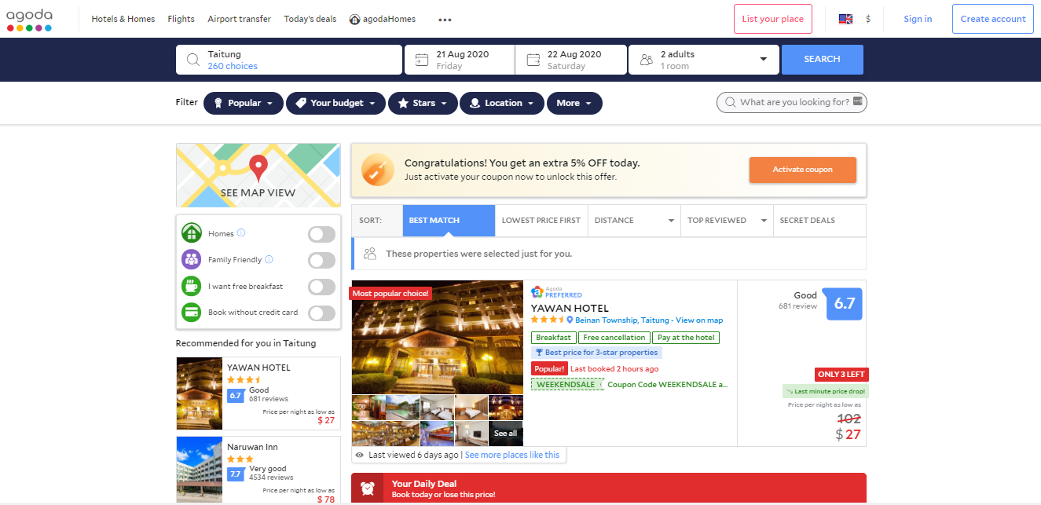This screenshot has width=1041, height=505.
Task: Enable Book without credit card switch
Action: (322, 313)
